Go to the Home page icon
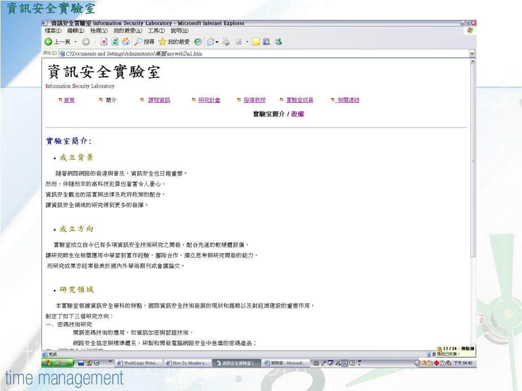 125,42
